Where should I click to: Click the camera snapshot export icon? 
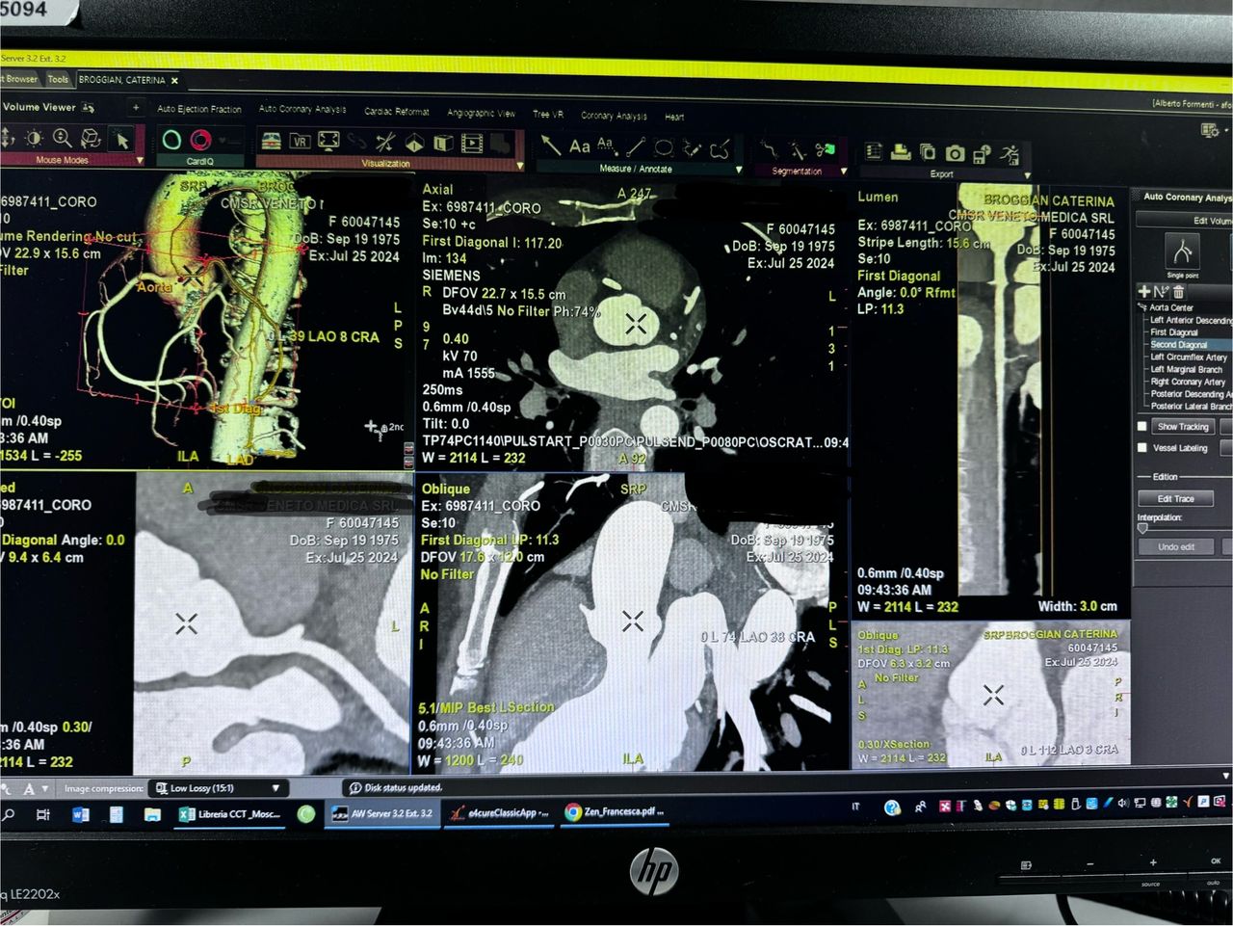(955, 152)
